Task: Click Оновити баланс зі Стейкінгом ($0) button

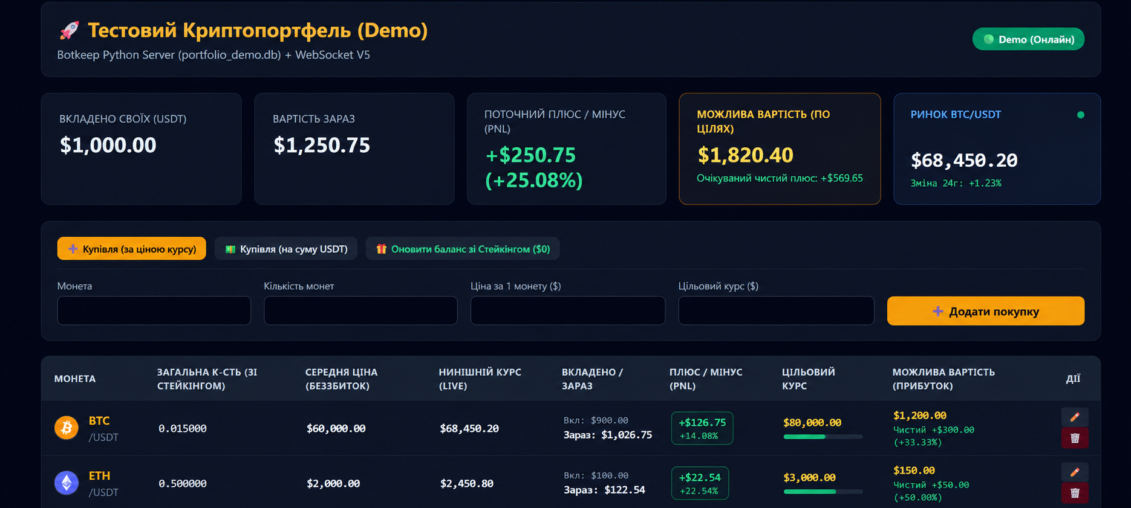Action: pos(463,249)
